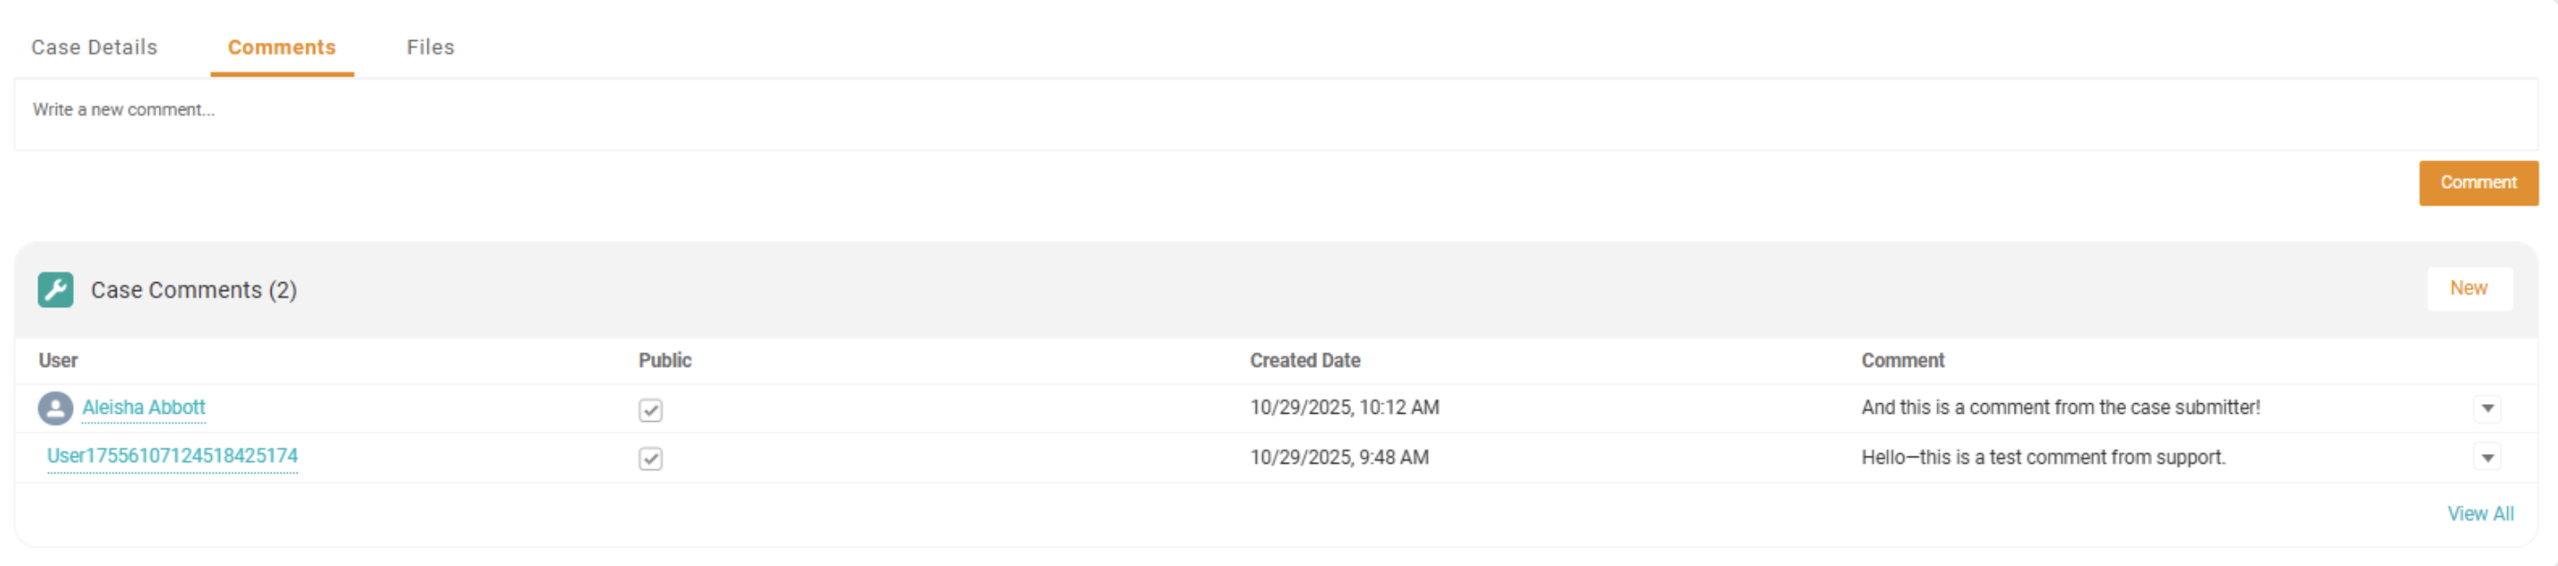Switch to the Files tab
Viewport: 2558px width, 566px height.
coord(430,46)
